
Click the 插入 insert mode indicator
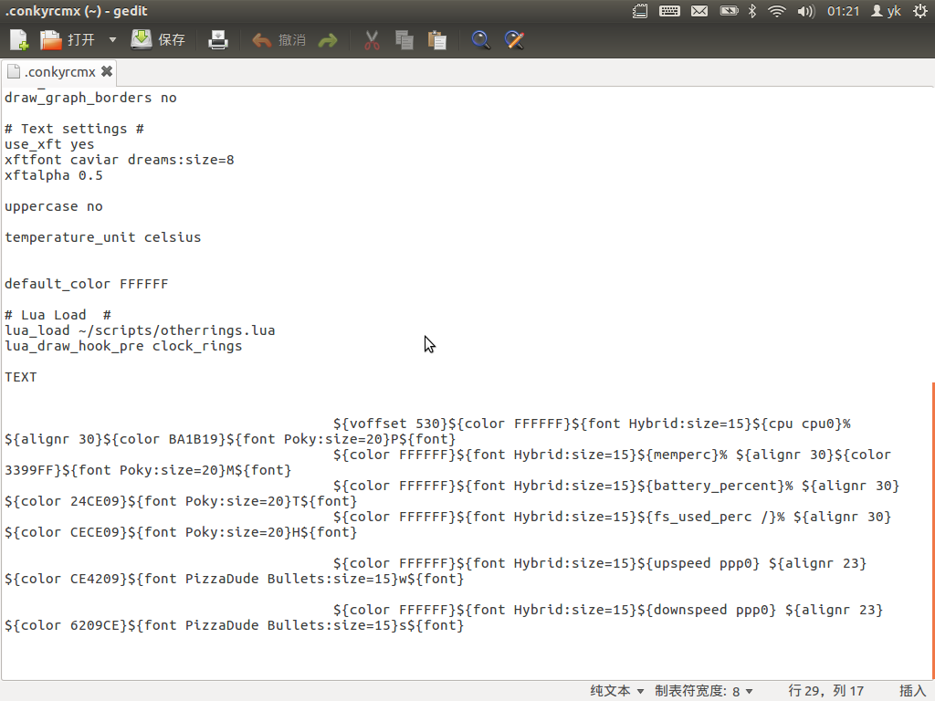[912, 691]
